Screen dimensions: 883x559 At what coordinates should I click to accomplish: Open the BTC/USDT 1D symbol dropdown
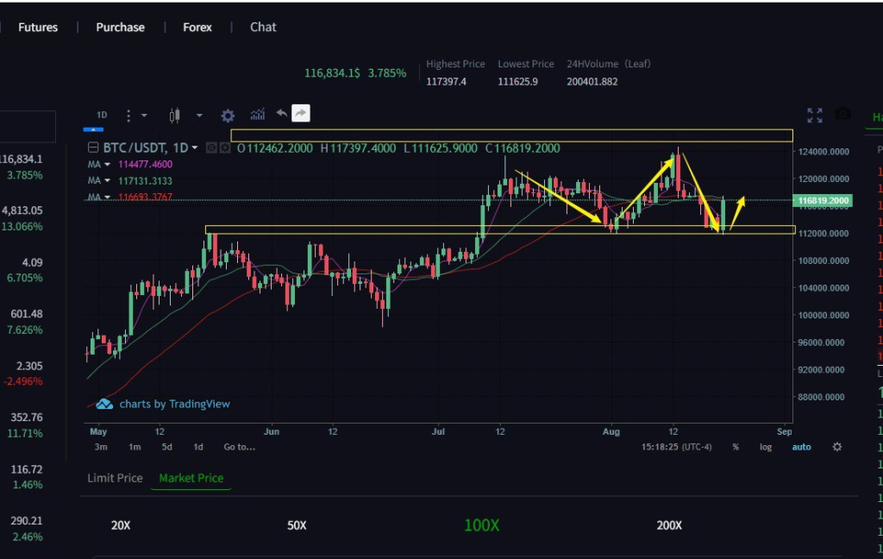coord(195,148)
